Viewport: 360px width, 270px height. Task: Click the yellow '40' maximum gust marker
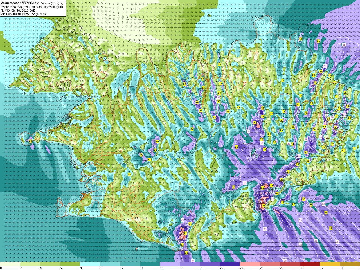328,119
